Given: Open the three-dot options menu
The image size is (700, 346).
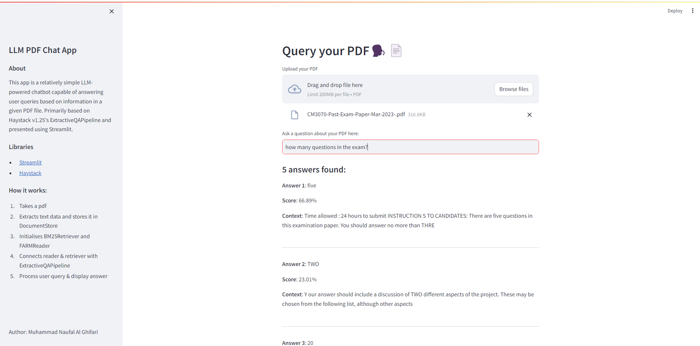Looking at the screenshot, I should point(693,11).
